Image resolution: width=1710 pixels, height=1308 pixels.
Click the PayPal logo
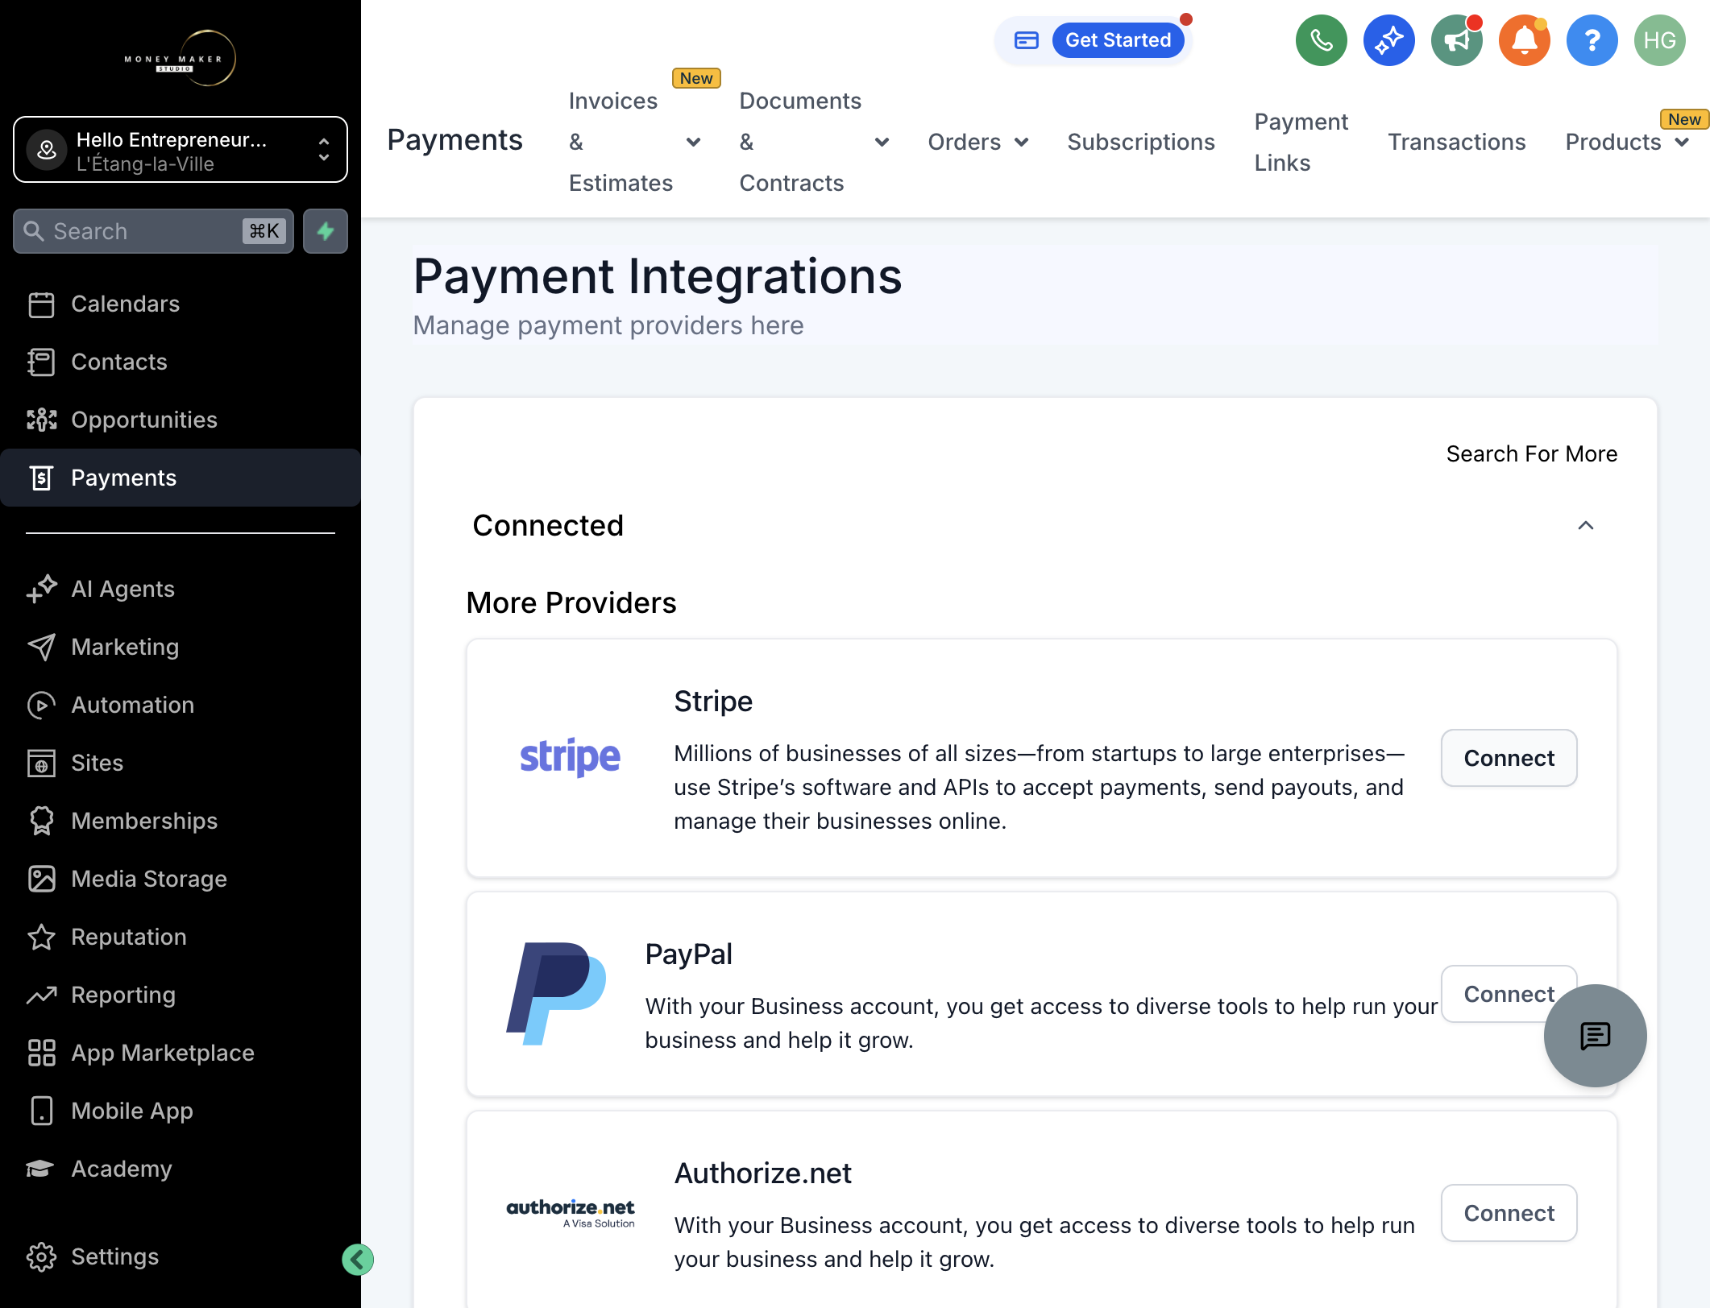pos(556,994)
